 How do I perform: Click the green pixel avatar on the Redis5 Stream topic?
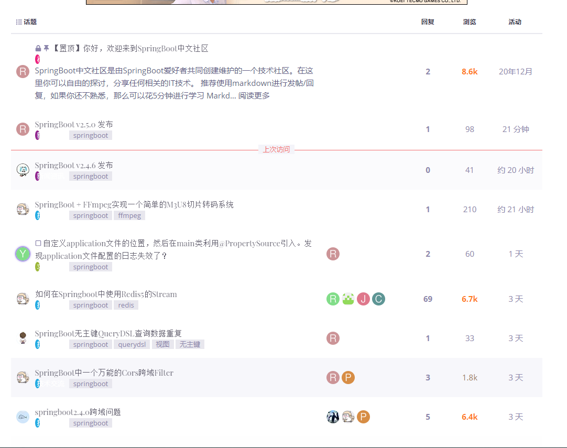(x=348, y=299)
